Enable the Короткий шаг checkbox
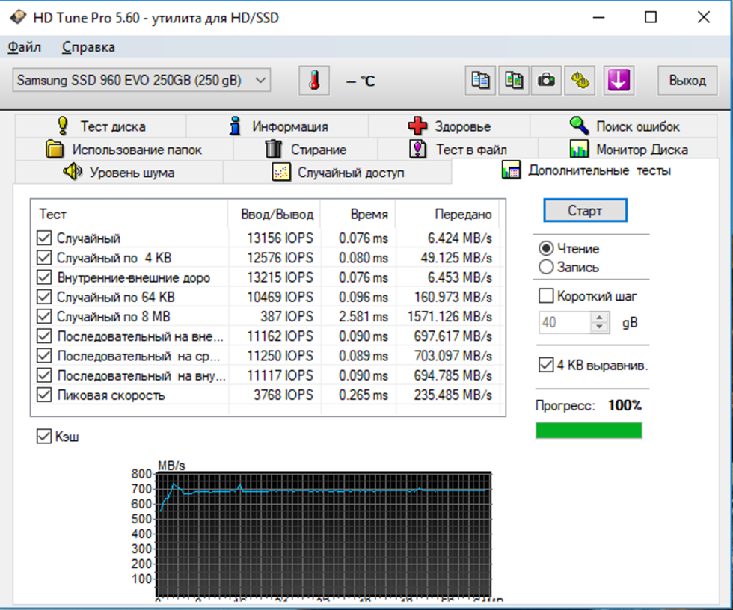 point(546,295)
